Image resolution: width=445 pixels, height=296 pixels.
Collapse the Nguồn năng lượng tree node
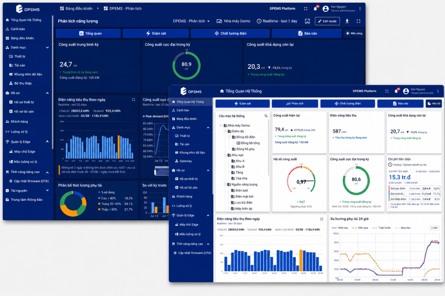(x=225, y=184)
